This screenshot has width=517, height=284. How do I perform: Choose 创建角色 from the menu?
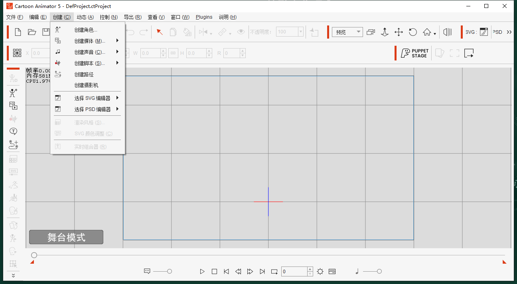(x=87, y=29)
